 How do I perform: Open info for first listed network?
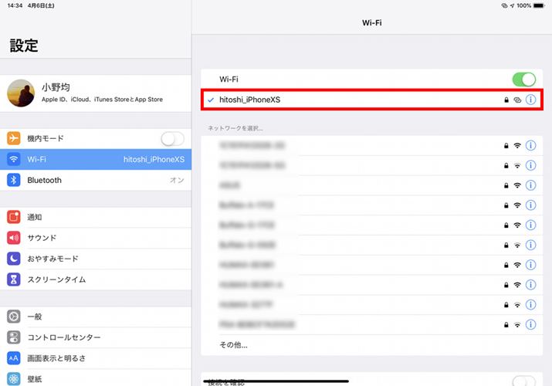tap(530, 145)
